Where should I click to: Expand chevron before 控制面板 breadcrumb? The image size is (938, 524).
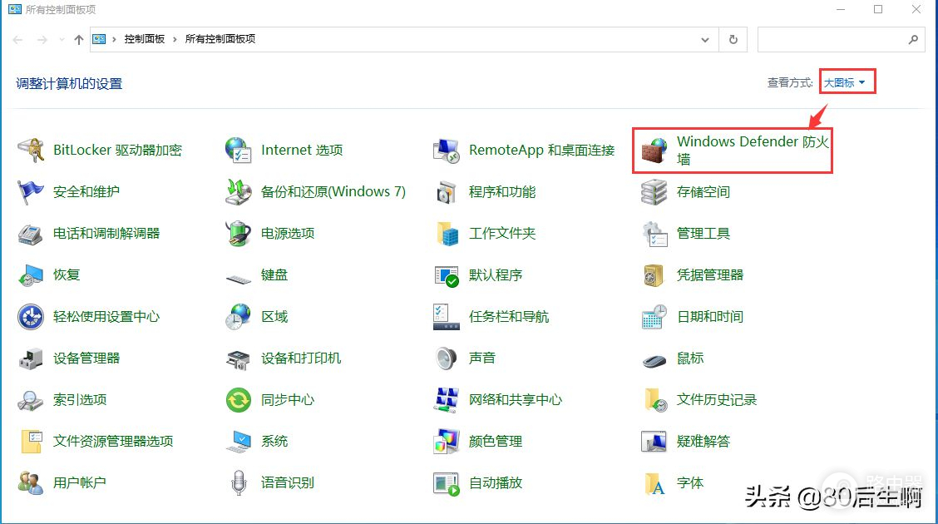point(114,39)
